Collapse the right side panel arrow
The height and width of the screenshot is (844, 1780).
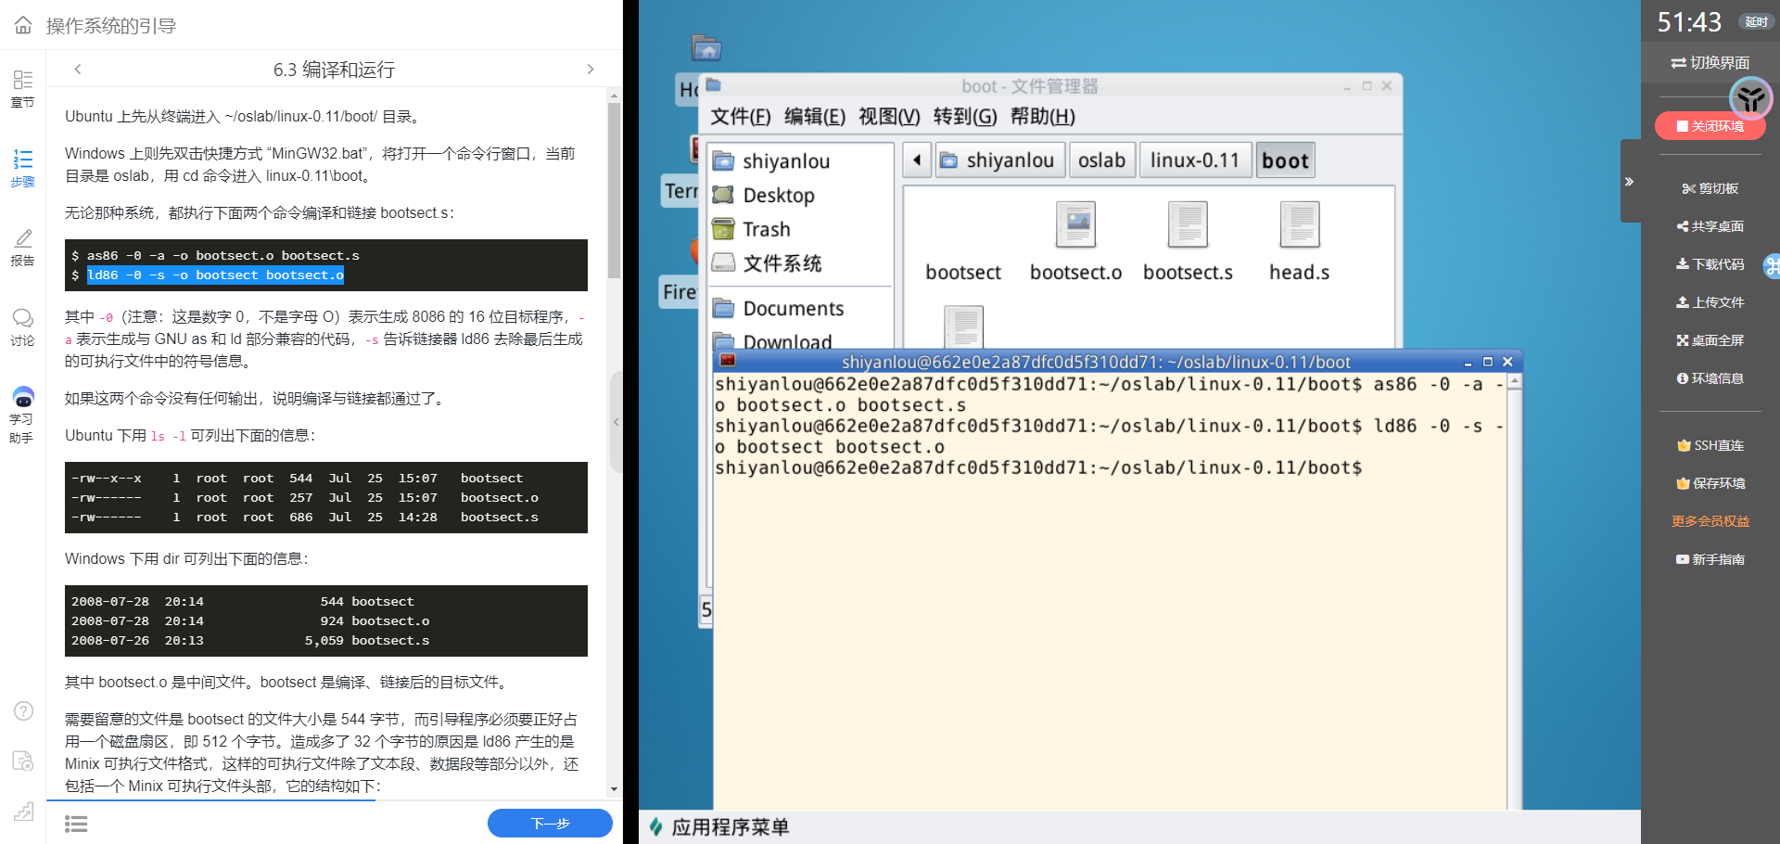(1629, 182)
